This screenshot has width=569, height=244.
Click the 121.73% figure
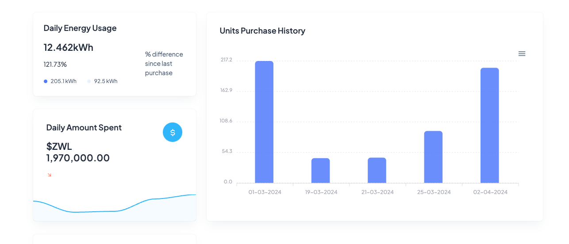[55, 65]
